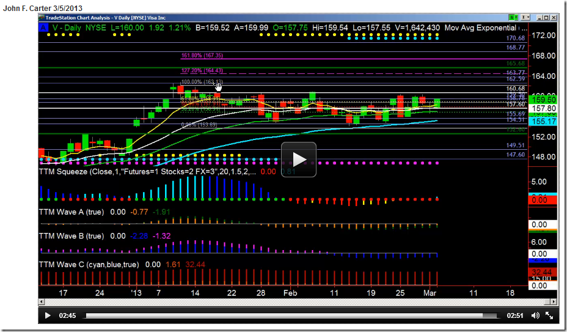The width and height of the screenshot is (567, 332).
Task: Click the 147.60 level label
Action: click(x=516, y=155)
